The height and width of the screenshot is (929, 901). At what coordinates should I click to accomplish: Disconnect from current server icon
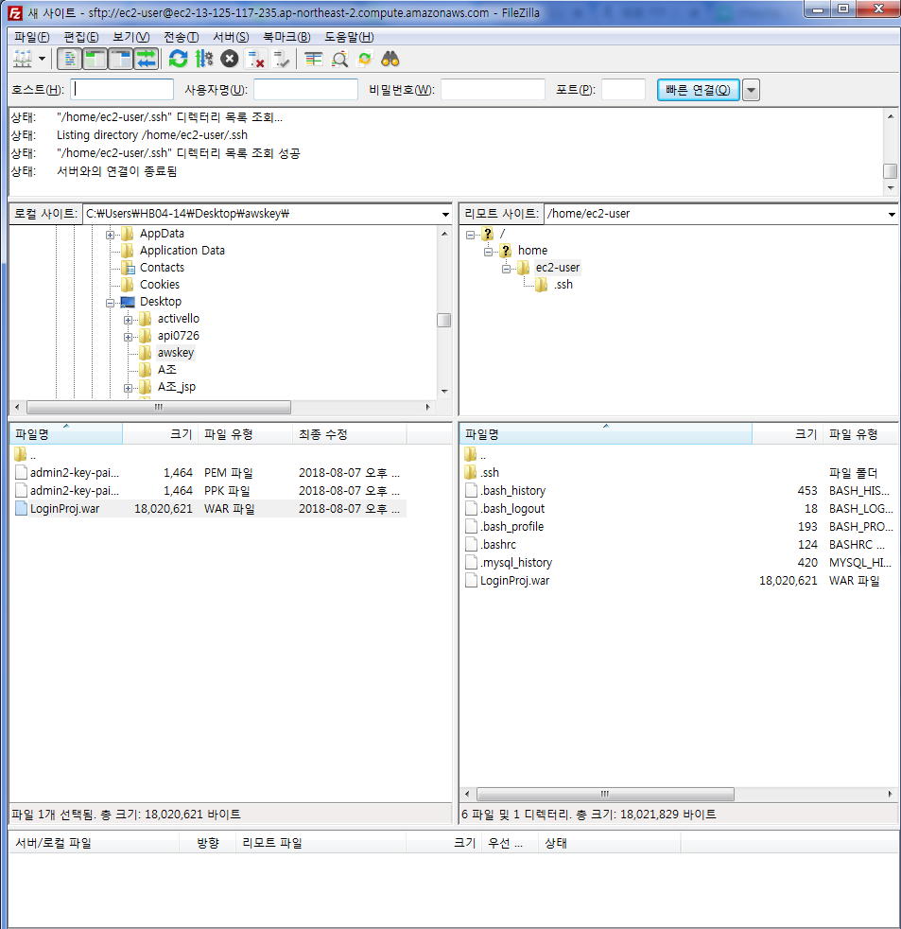click(255, 60)
